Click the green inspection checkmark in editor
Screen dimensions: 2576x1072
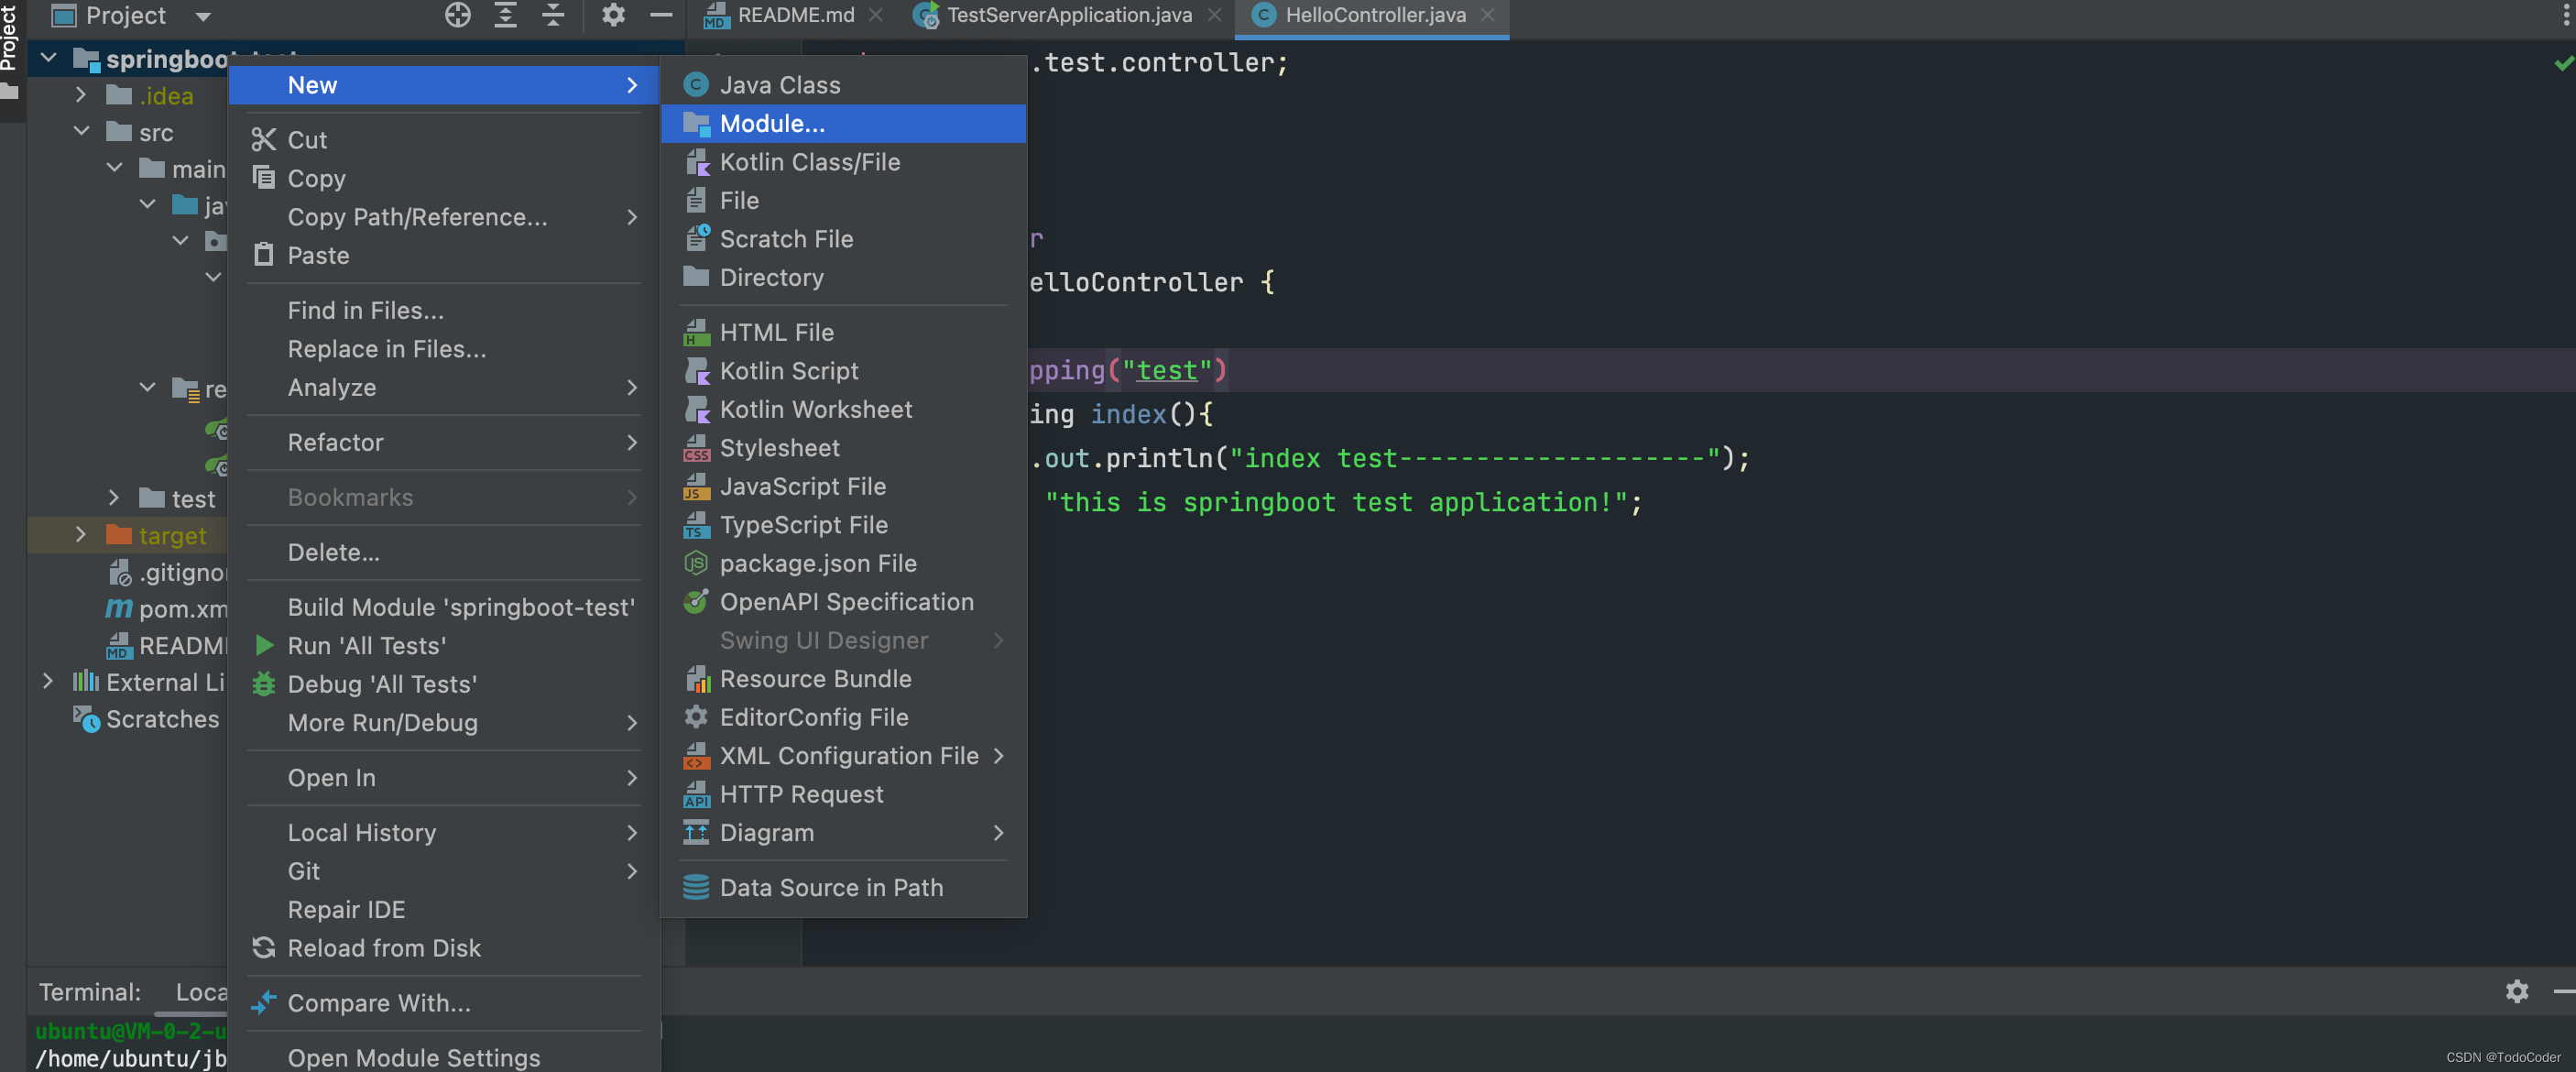(x=2563, y=63)
